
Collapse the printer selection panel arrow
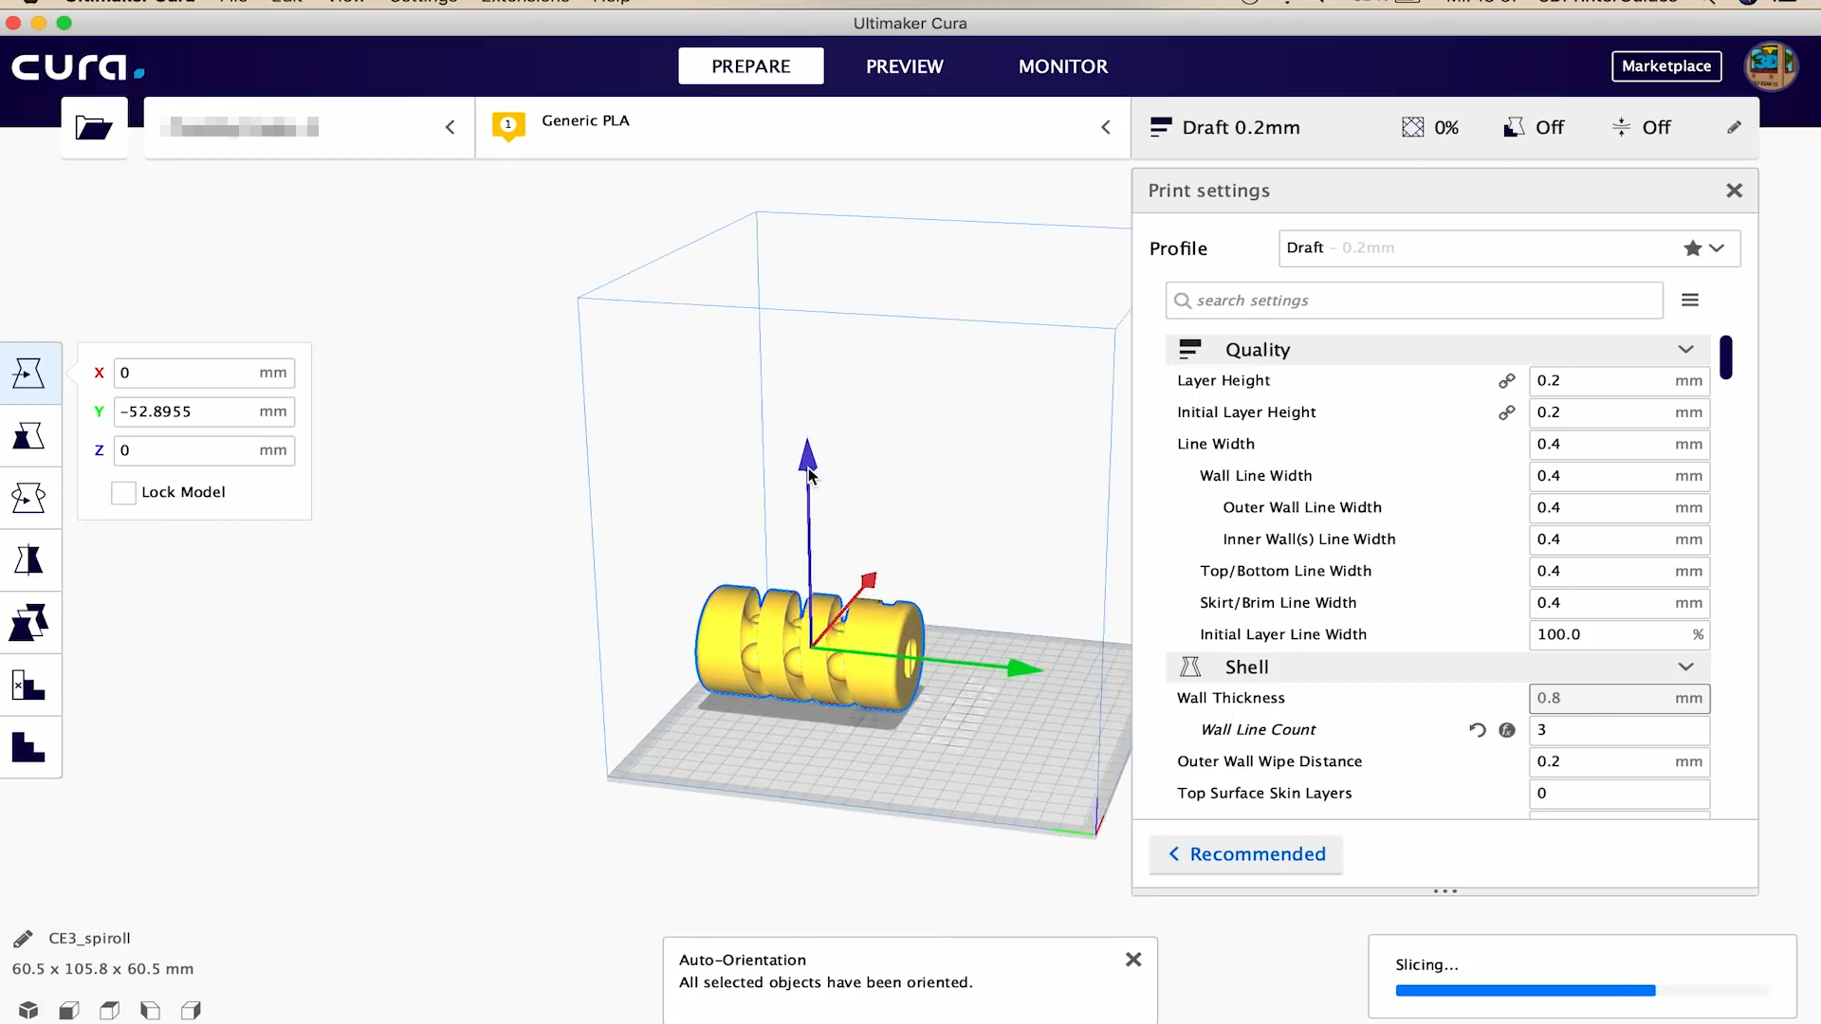451,127
